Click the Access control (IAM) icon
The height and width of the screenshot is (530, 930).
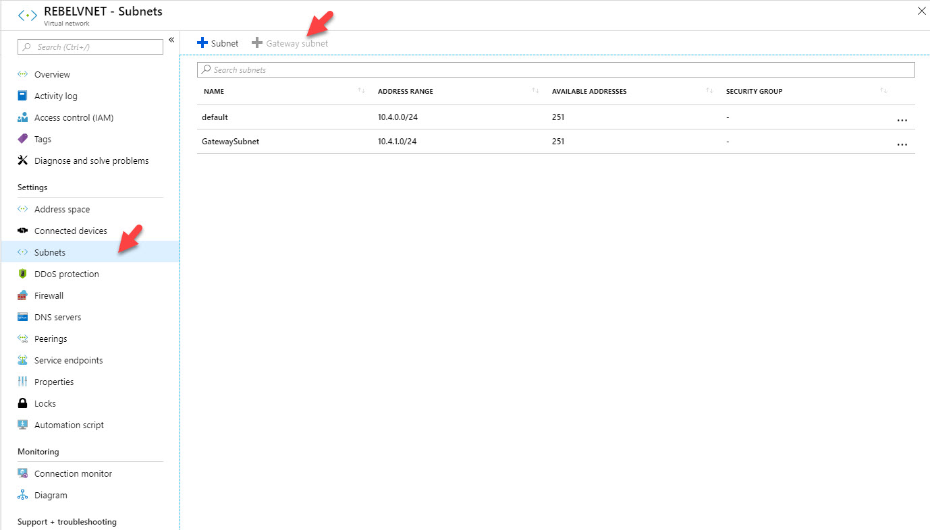click(x=22, y=117)
